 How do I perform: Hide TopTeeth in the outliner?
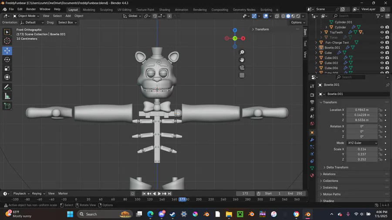click(x=382, y=32)
